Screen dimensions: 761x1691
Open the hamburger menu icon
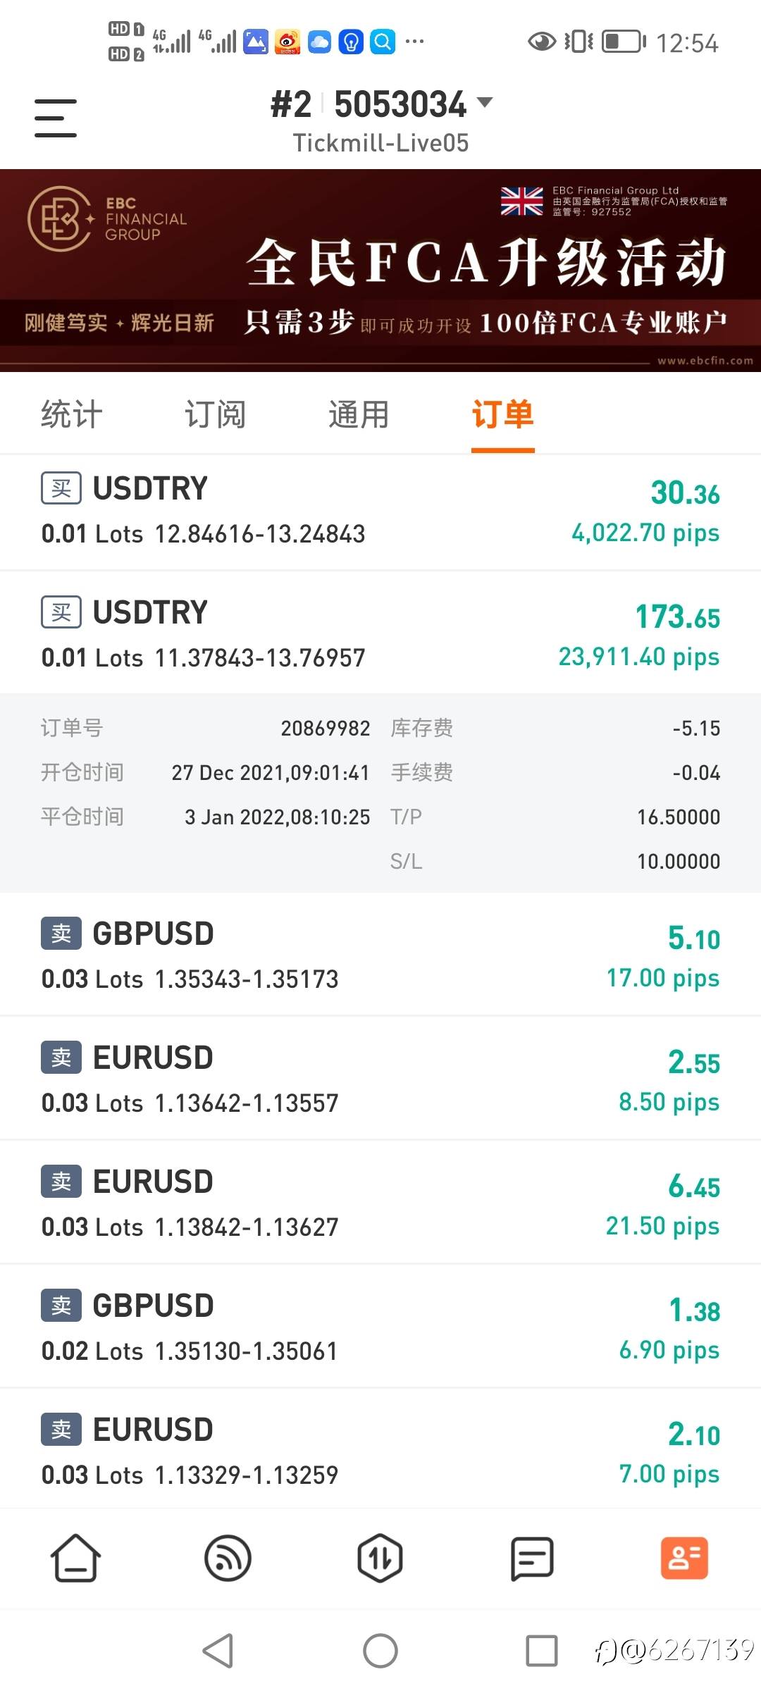(56, 118)
